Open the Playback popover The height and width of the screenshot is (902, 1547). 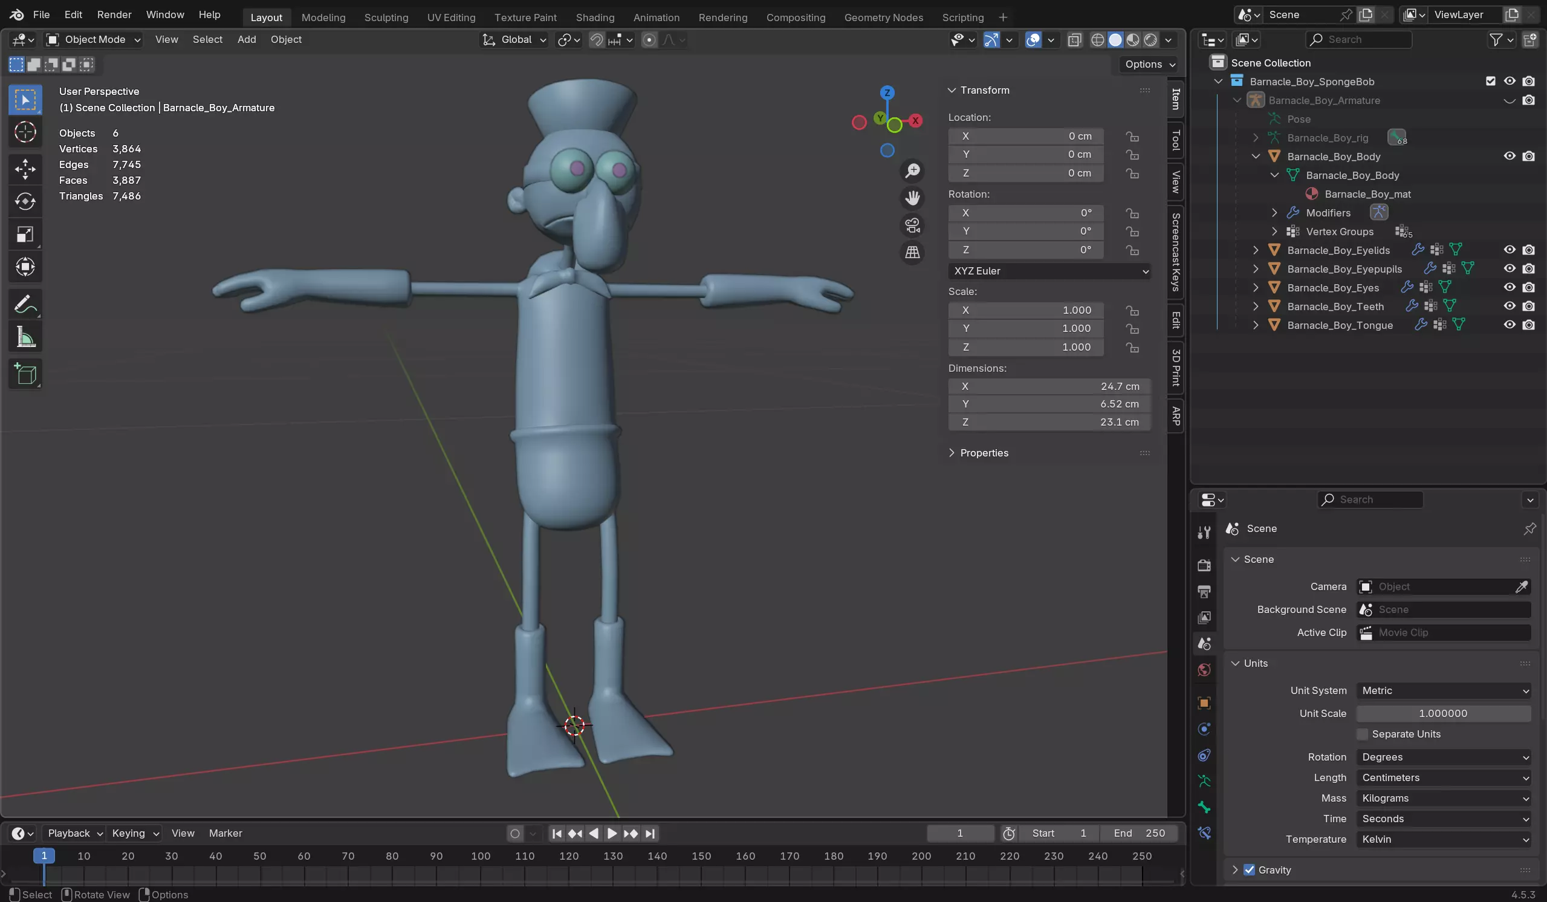tap(74, 833)
